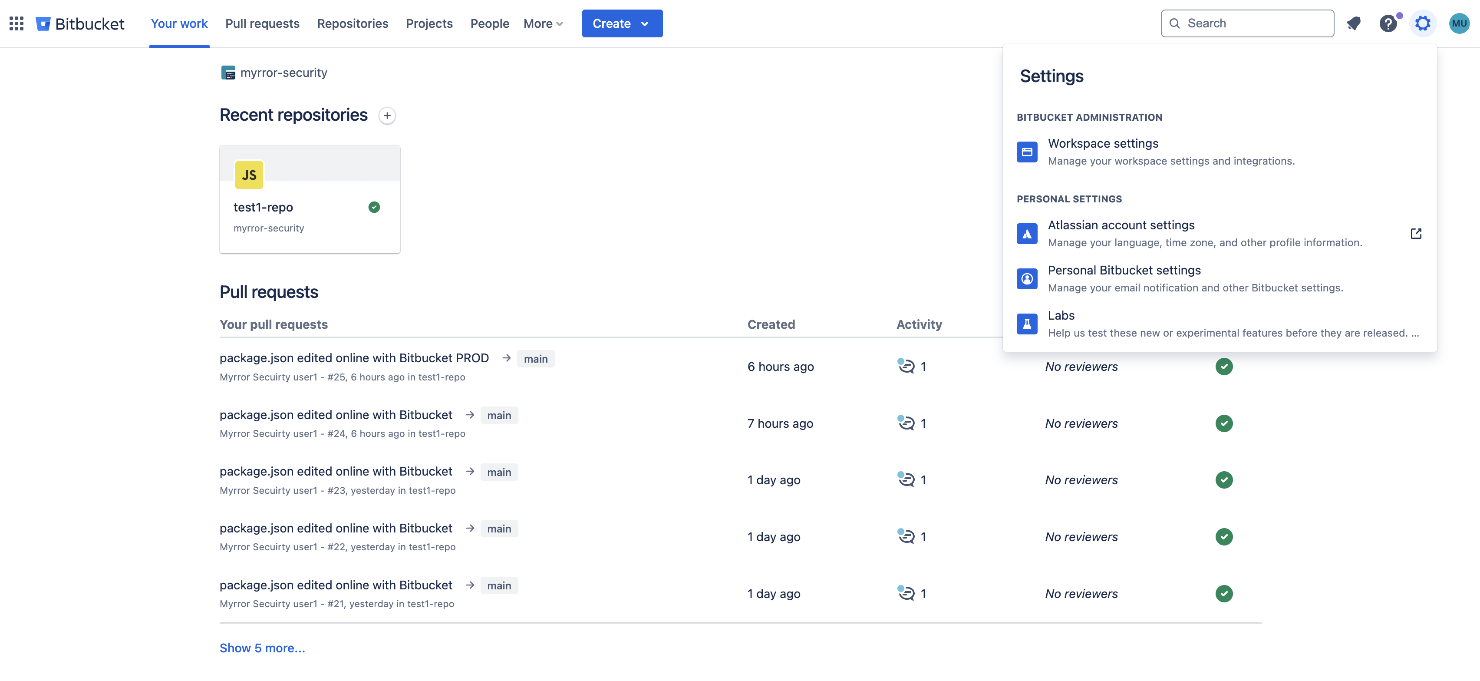Click the Labs flask icon
The image size is (1480, 681).
pos(1027,324)
